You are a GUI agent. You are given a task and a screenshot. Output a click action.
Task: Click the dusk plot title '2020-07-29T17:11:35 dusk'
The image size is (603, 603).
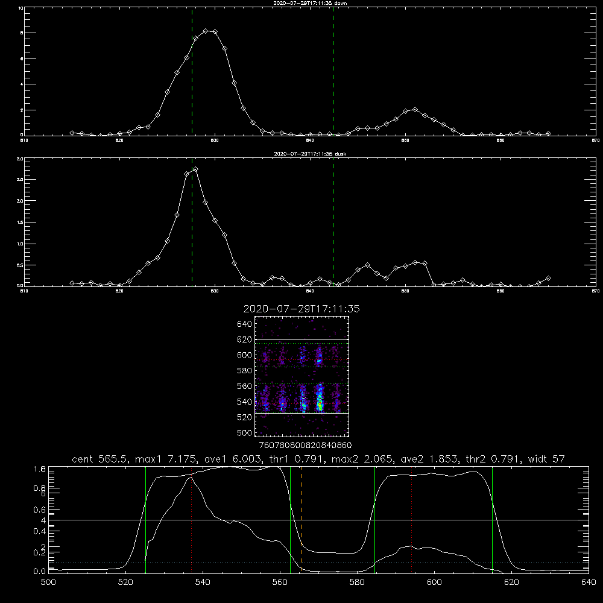[x=310, y=154]
